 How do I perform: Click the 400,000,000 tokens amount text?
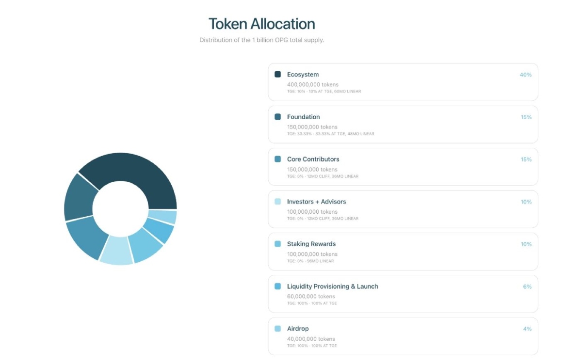point(312,85)
